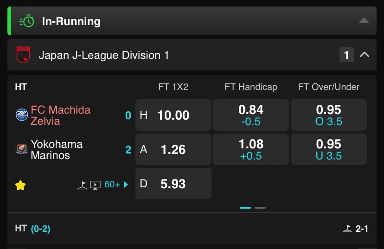Bet Home win at 10.00
This screenshot has width=384, height=249.
tap(173, 115)
